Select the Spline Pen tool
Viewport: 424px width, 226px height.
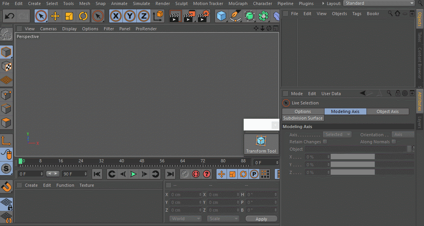236,16
